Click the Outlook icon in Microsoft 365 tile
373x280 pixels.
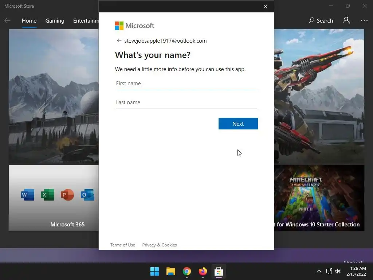(87, 195)
